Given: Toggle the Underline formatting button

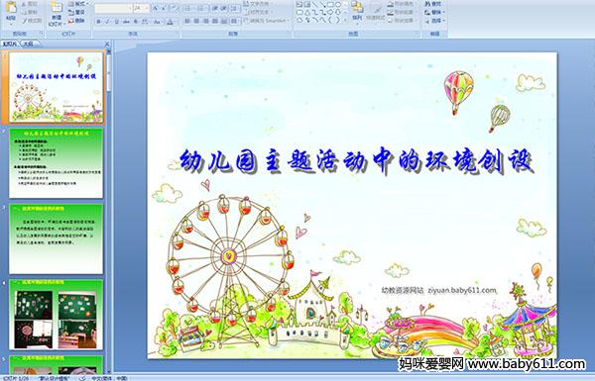Looking at the screenshot, I should pyautogui.click(x=117, y=22).
